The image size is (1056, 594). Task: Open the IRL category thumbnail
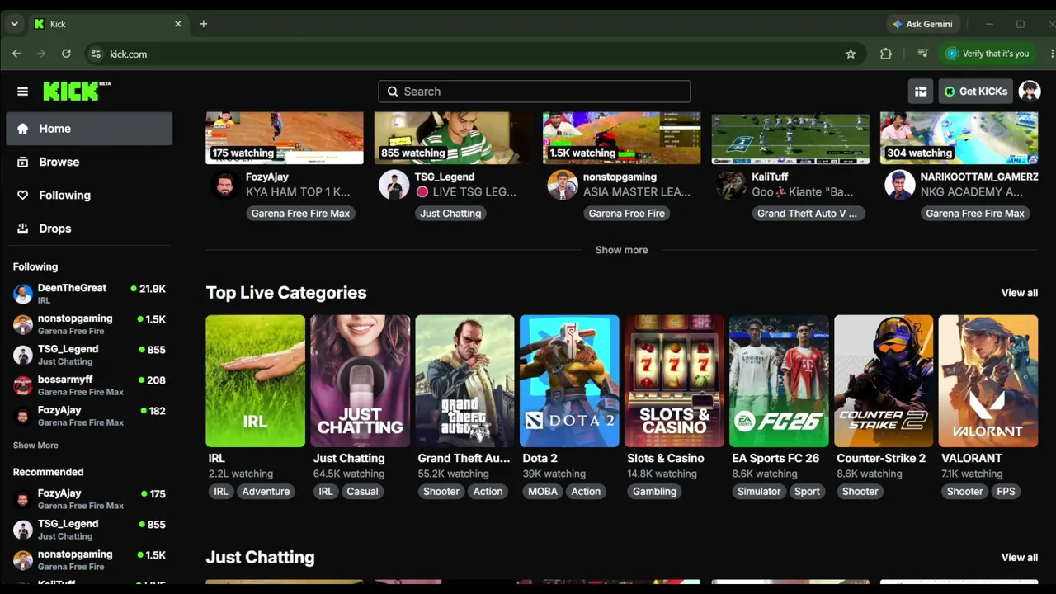255,381
